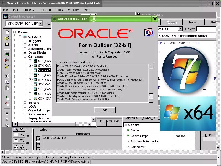Expand the Data Blocks node
Viewport: 221px width, 166px height.
[25, 53]
